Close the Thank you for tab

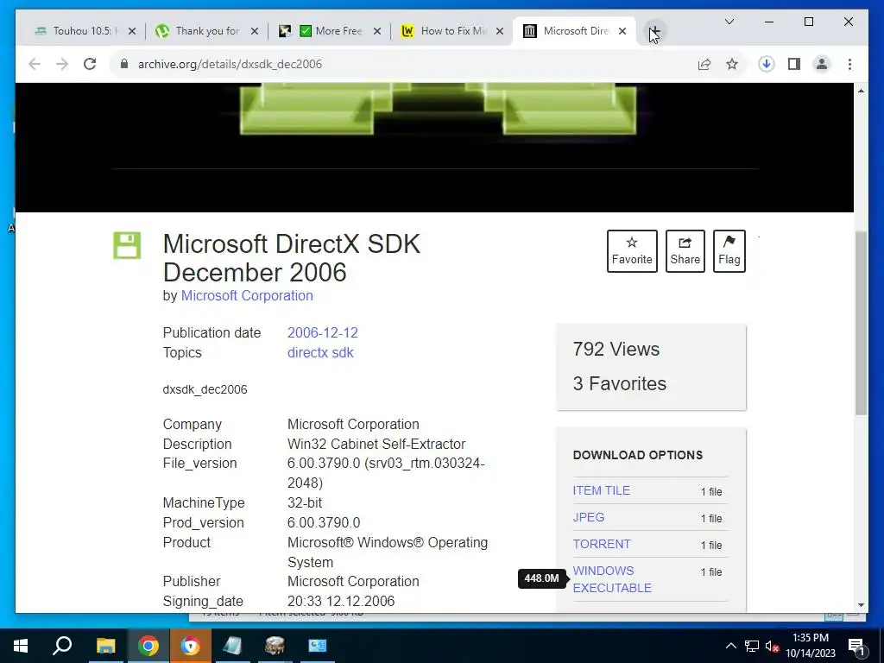point(255,32)
